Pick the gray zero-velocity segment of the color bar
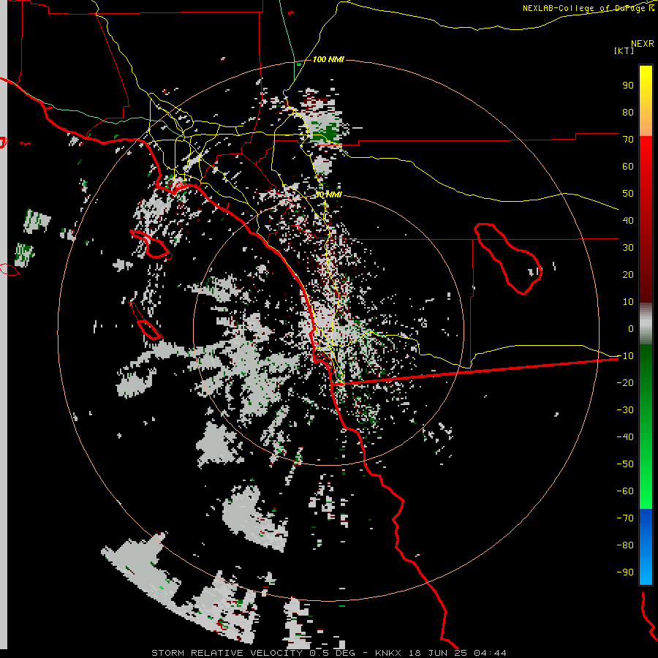This screenshot has width=658, height=658. point(646,323)
